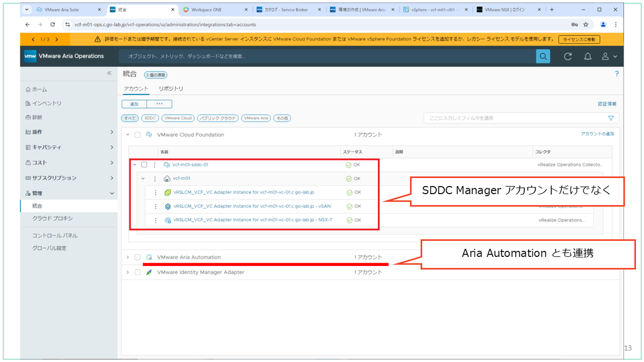
Task: Switch to the リポジトリ tab
Action: (x=171, y=88)
